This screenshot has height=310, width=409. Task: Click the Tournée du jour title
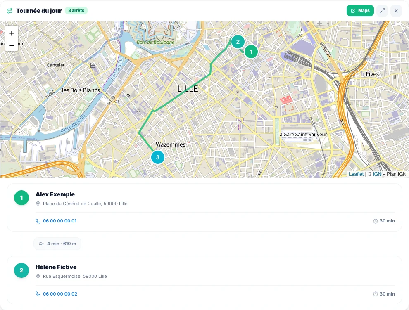(39, 11)
